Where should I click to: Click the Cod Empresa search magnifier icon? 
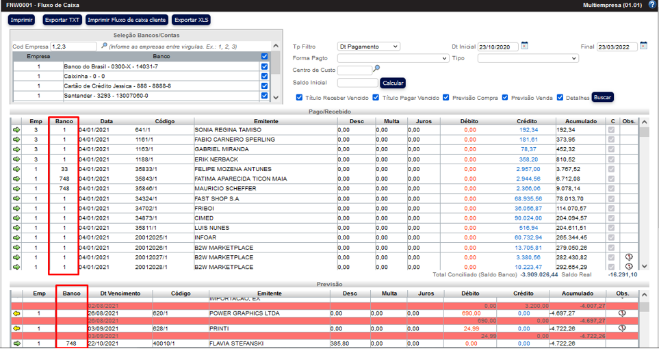click(104, 46)
